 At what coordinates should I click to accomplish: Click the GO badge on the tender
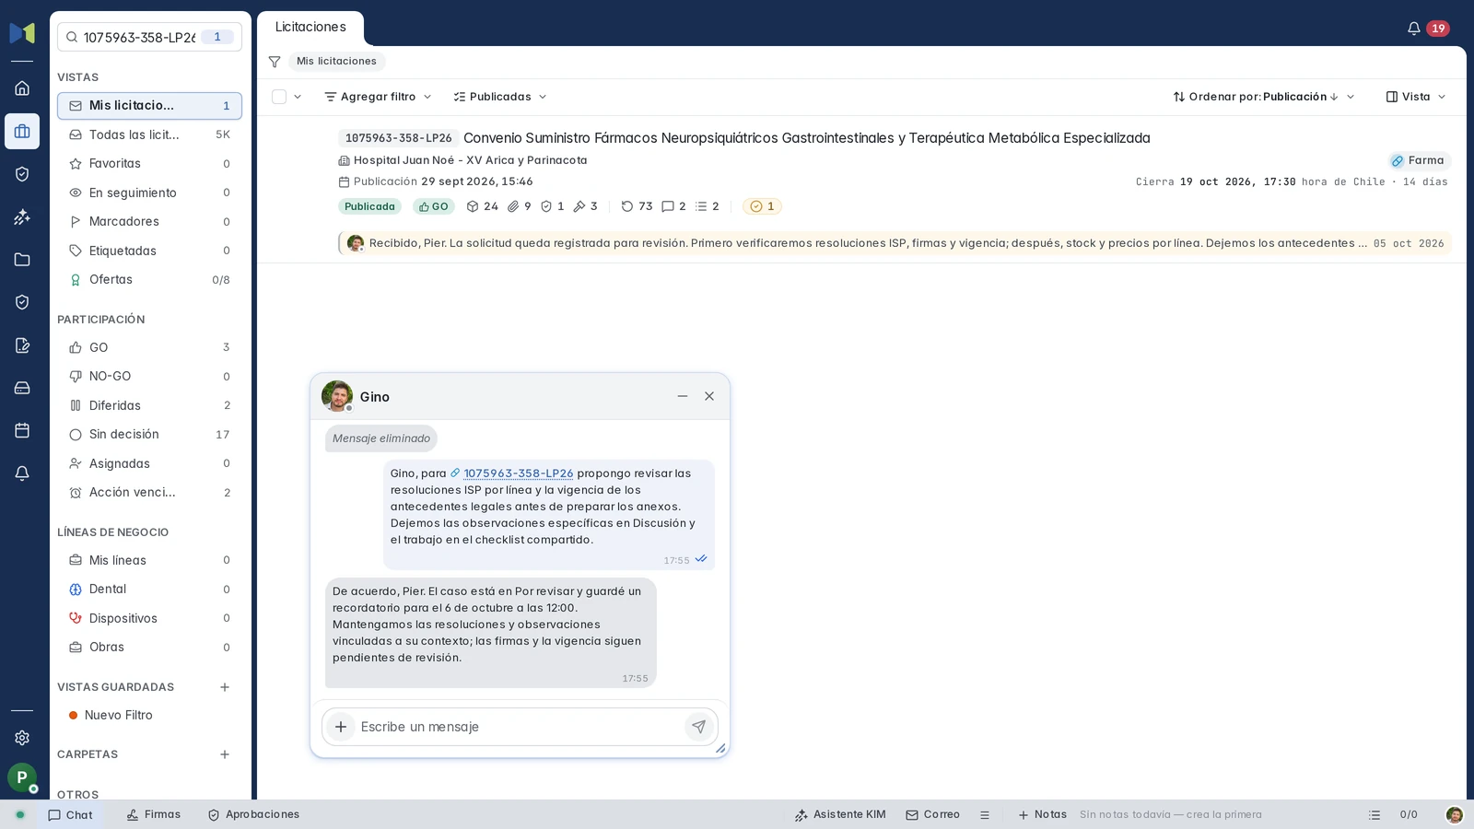coord(433,206)
